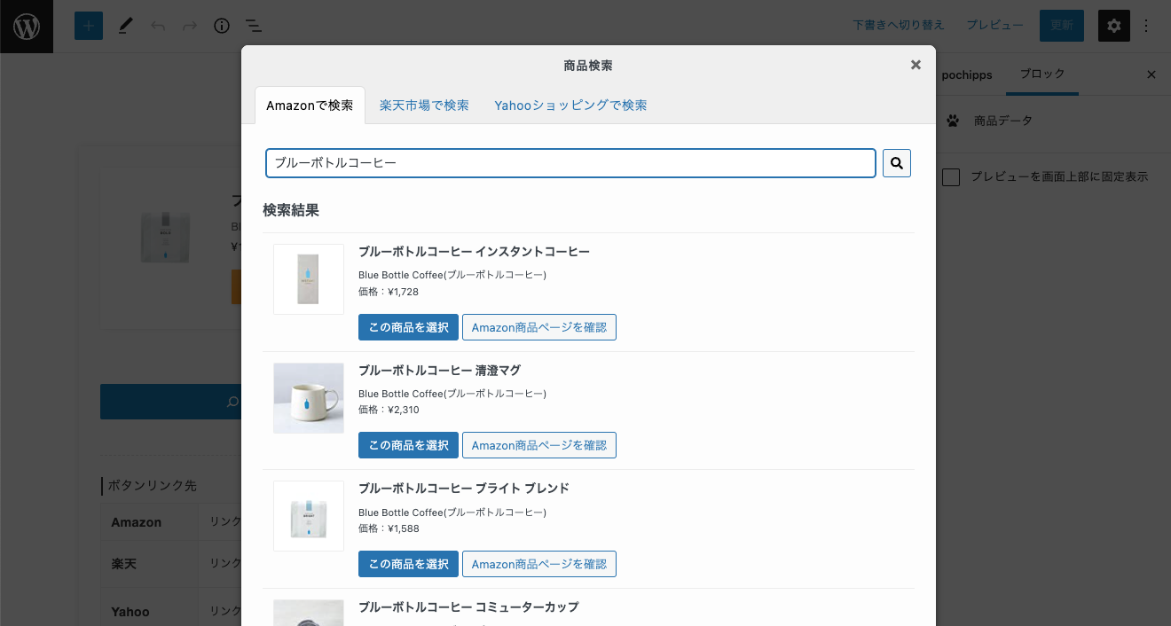Viewport: 1171px width, 626px height.
Task: Click the ブルーボトルコーヒー インスタントコーヒー title
Action: pyautogui.click(x=474, y=252)
